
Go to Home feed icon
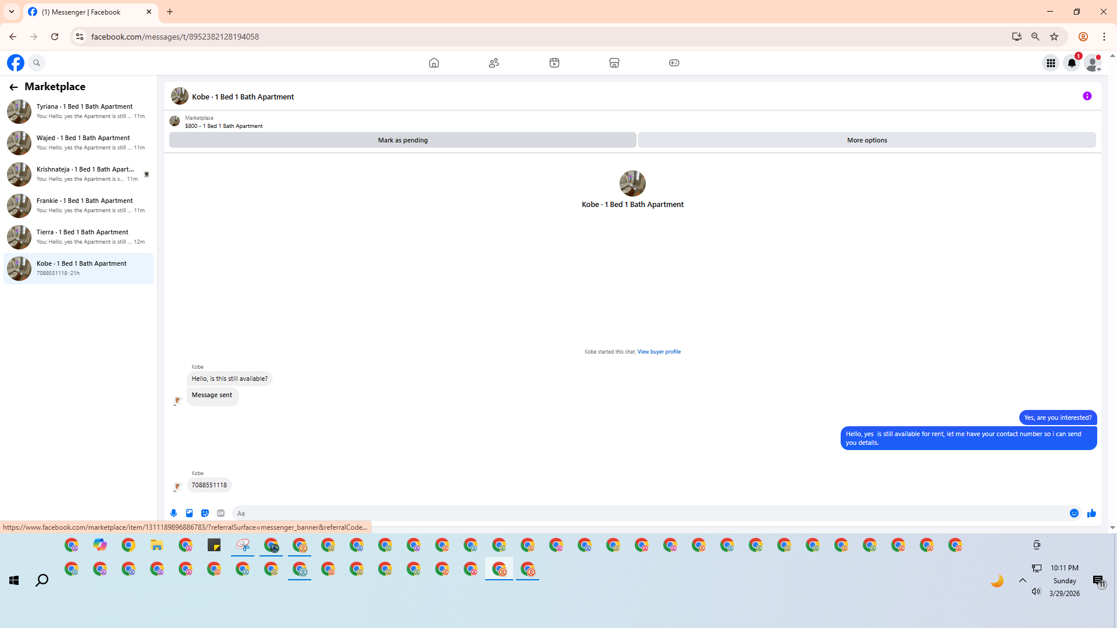[434, 63]
